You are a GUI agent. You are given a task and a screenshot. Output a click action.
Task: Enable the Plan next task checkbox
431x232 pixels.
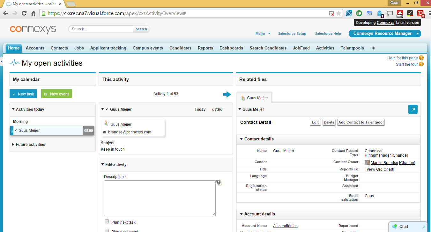(107, 221)
